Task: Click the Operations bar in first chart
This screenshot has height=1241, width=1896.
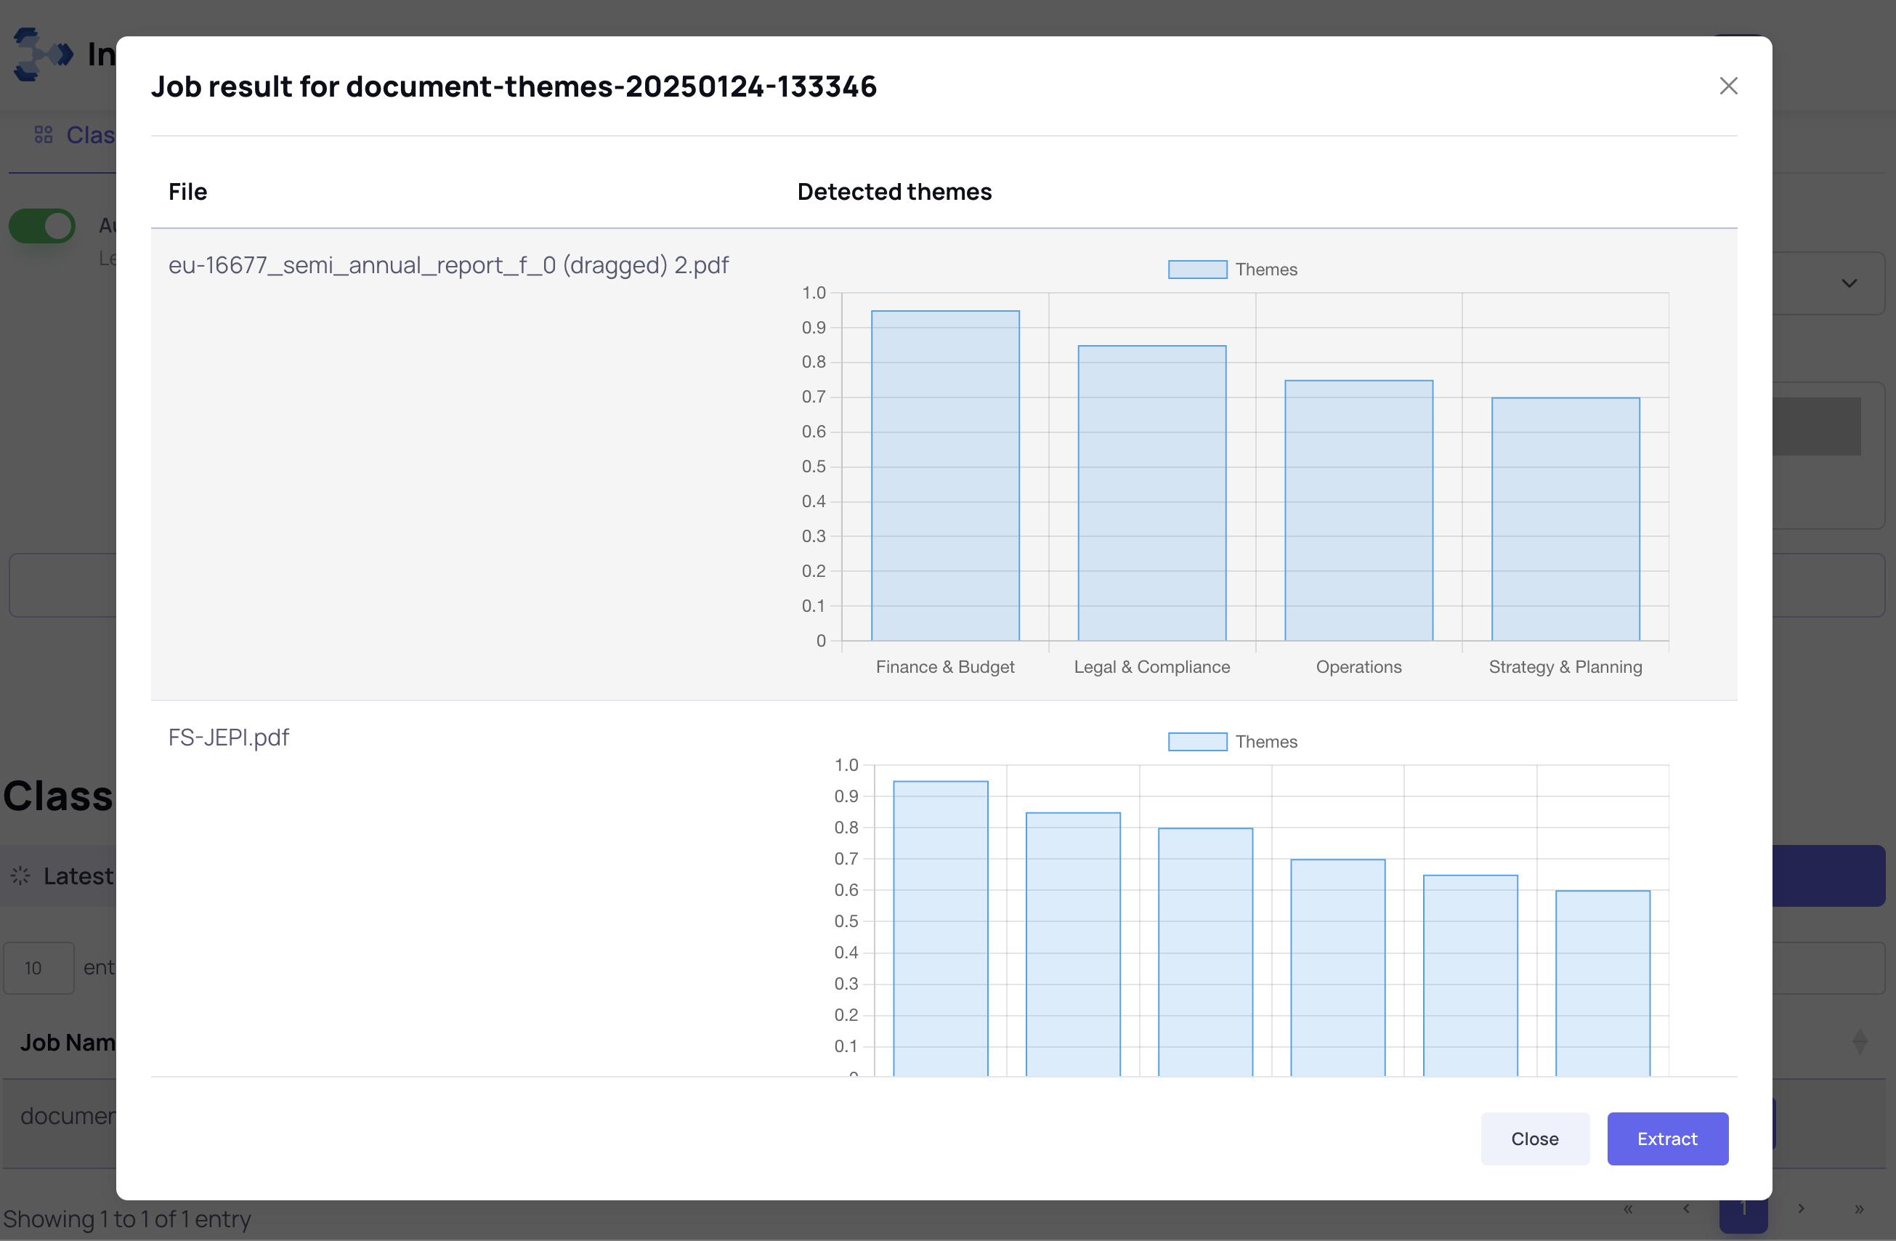Action: point(1358,510)
